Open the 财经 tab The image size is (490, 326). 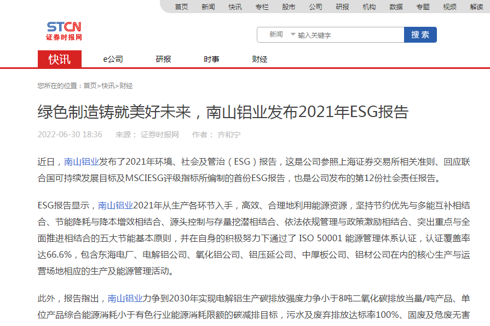click(x=260, y=59)
